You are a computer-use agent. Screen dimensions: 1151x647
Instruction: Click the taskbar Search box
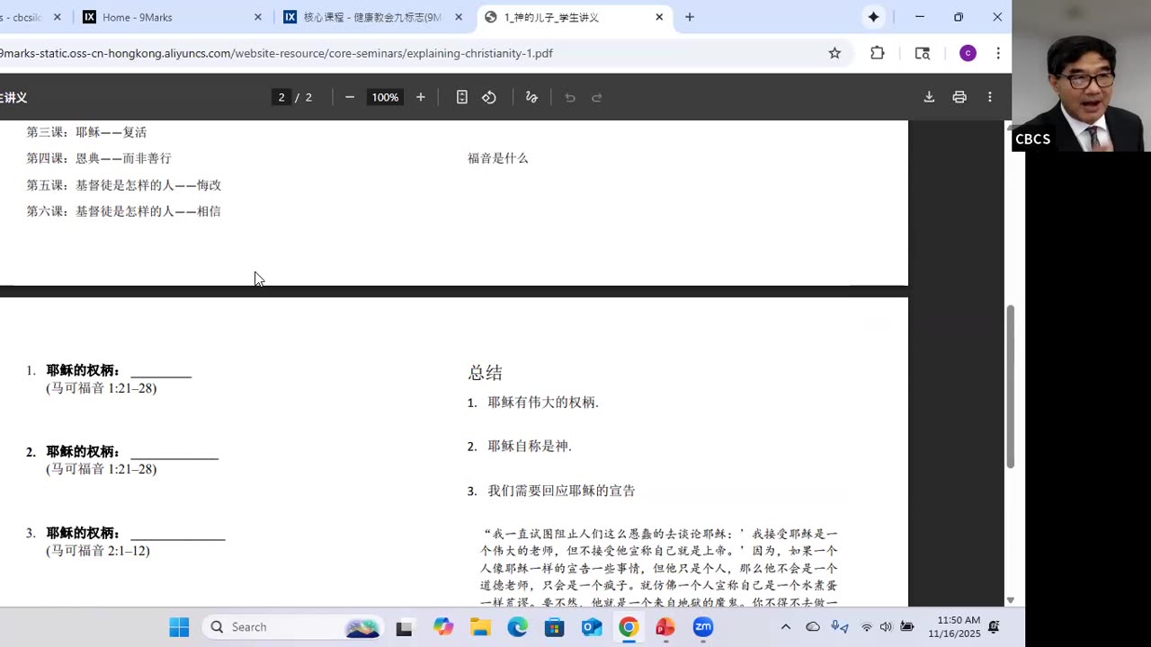tap(293, 627)
